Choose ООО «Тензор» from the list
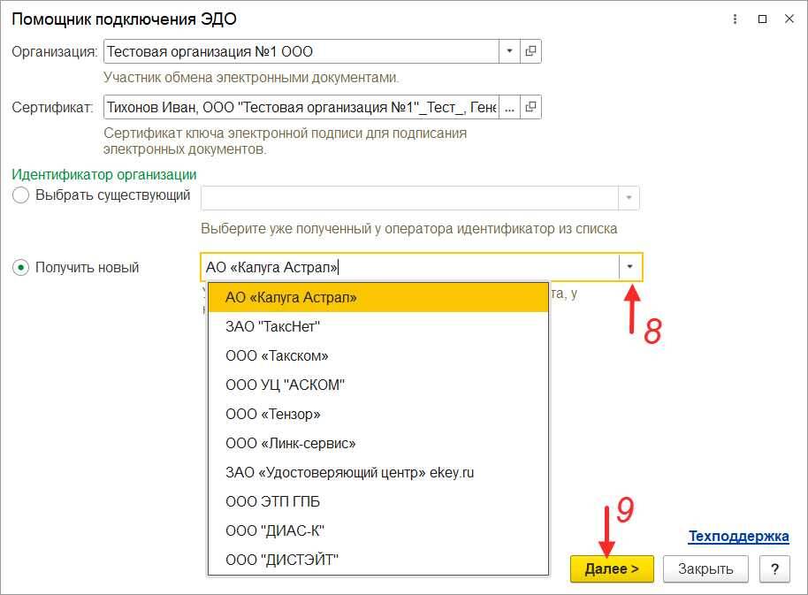The height and width of the screenshot is (595, 808). tap(378, 414)
